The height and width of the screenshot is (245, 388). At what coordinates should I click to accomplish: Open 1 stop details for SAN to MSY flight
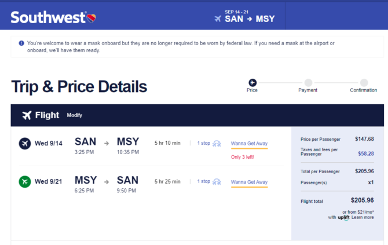(x=204, y=143)
